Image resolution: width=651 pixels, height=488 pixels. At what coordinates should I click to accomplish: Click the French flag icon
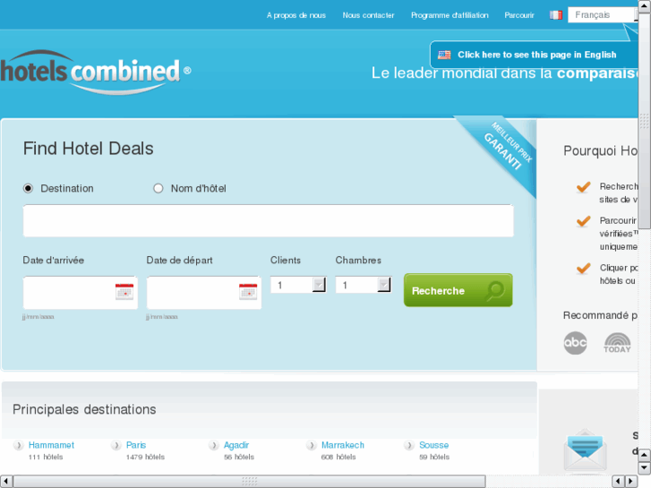556,15
